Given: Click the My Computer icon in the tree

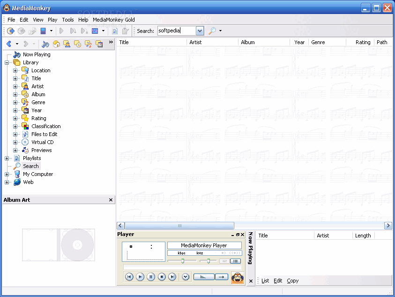Looking at the screenshot, I should click(17, 174).
